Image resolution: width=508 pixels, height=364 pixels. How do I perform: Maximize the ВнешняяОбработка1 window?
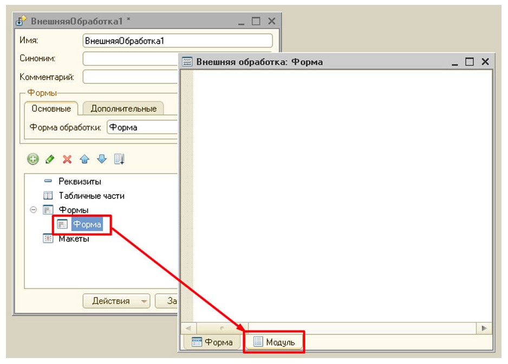(256, 21)
